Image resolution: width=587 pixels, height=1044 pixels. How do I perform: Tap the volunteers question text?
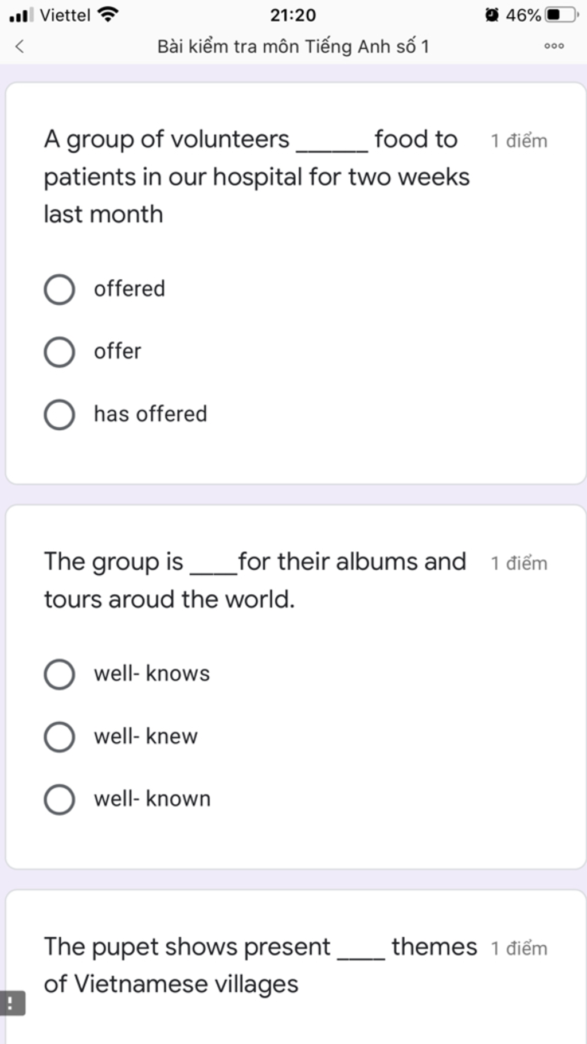257,177
